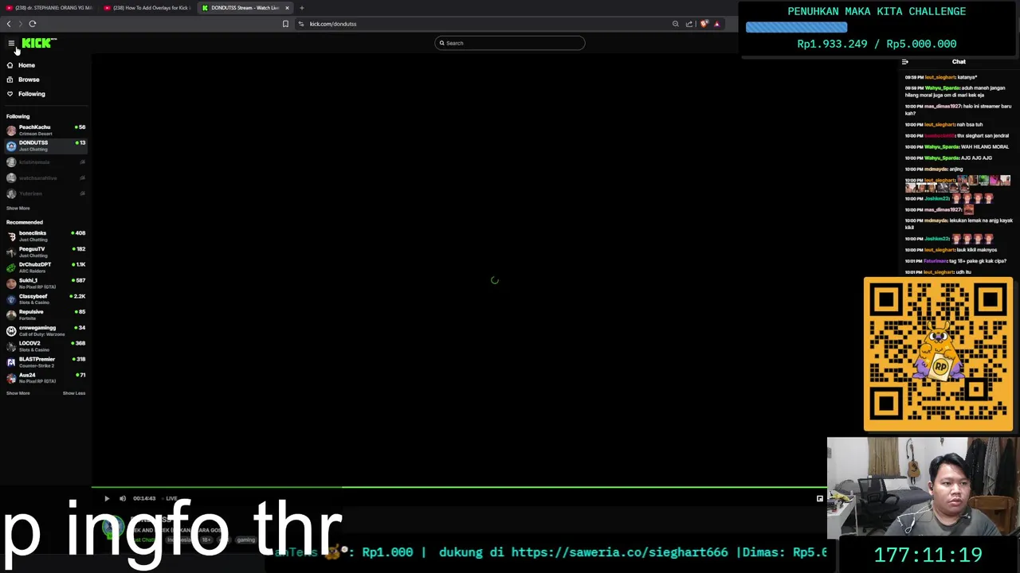Viewport: 1020px width, 573px height.
Task: Click the Rp1.933.249 / Rp5.000.000 amount
Action: [877, 44]
